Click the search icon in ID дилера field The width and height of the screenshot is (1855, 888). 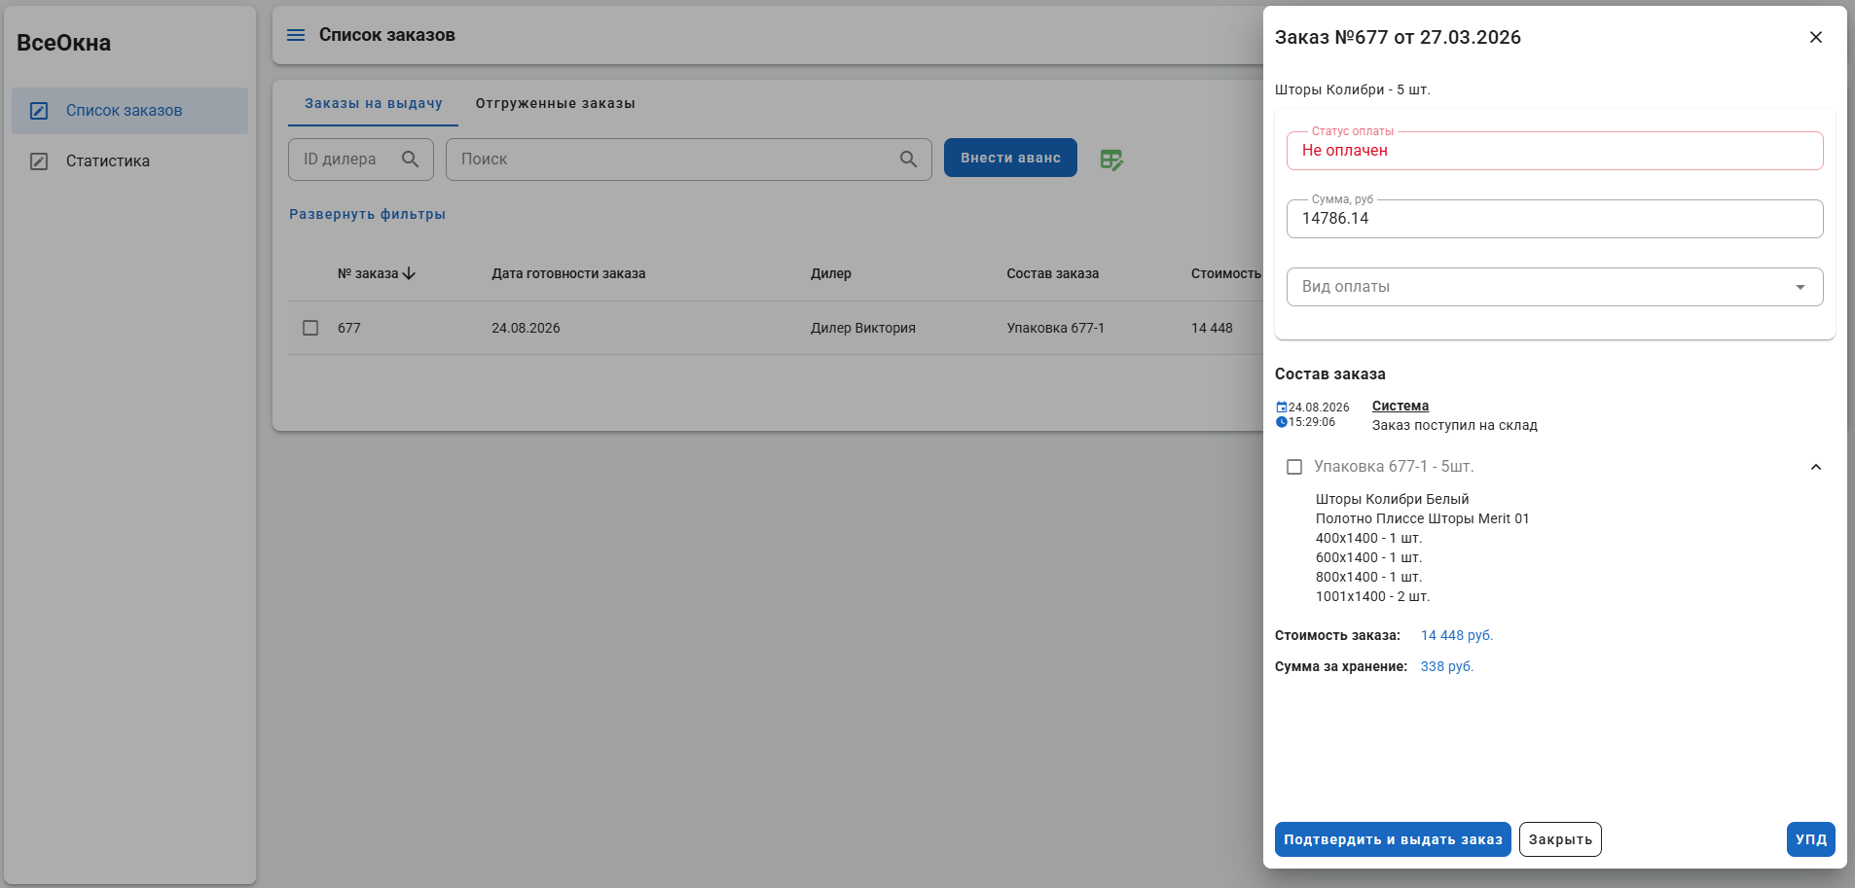tap(411, 159)
